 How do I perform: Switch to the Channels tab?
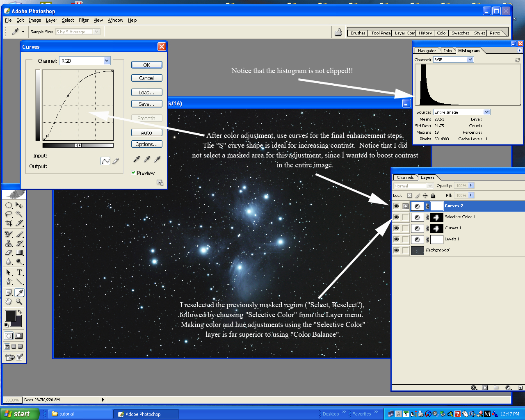(405, 178)
